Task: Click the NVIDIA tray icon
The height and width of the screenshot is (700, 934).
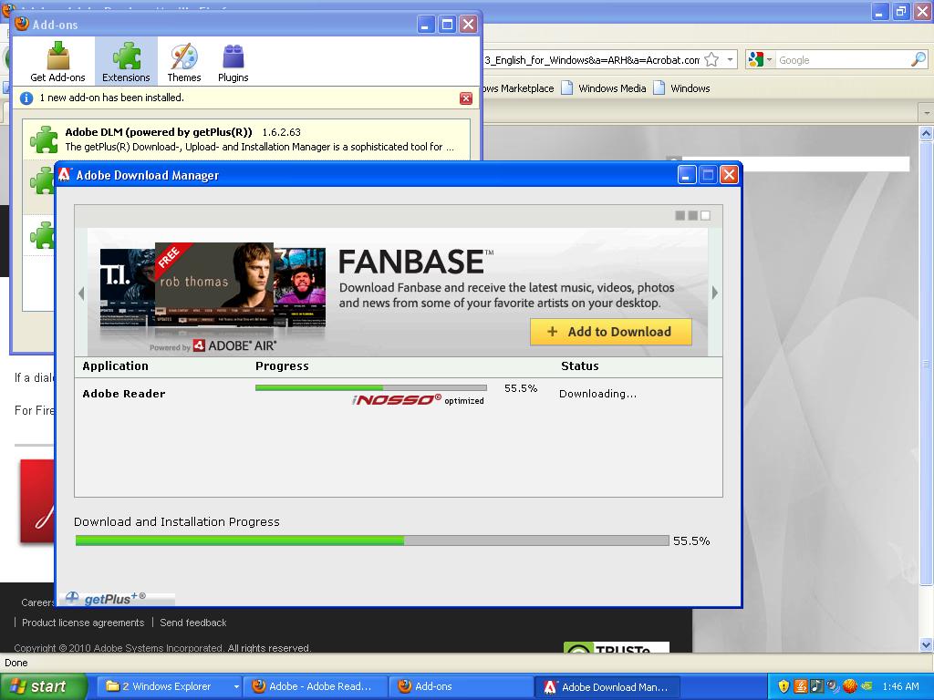Action: tap(867, 686)
